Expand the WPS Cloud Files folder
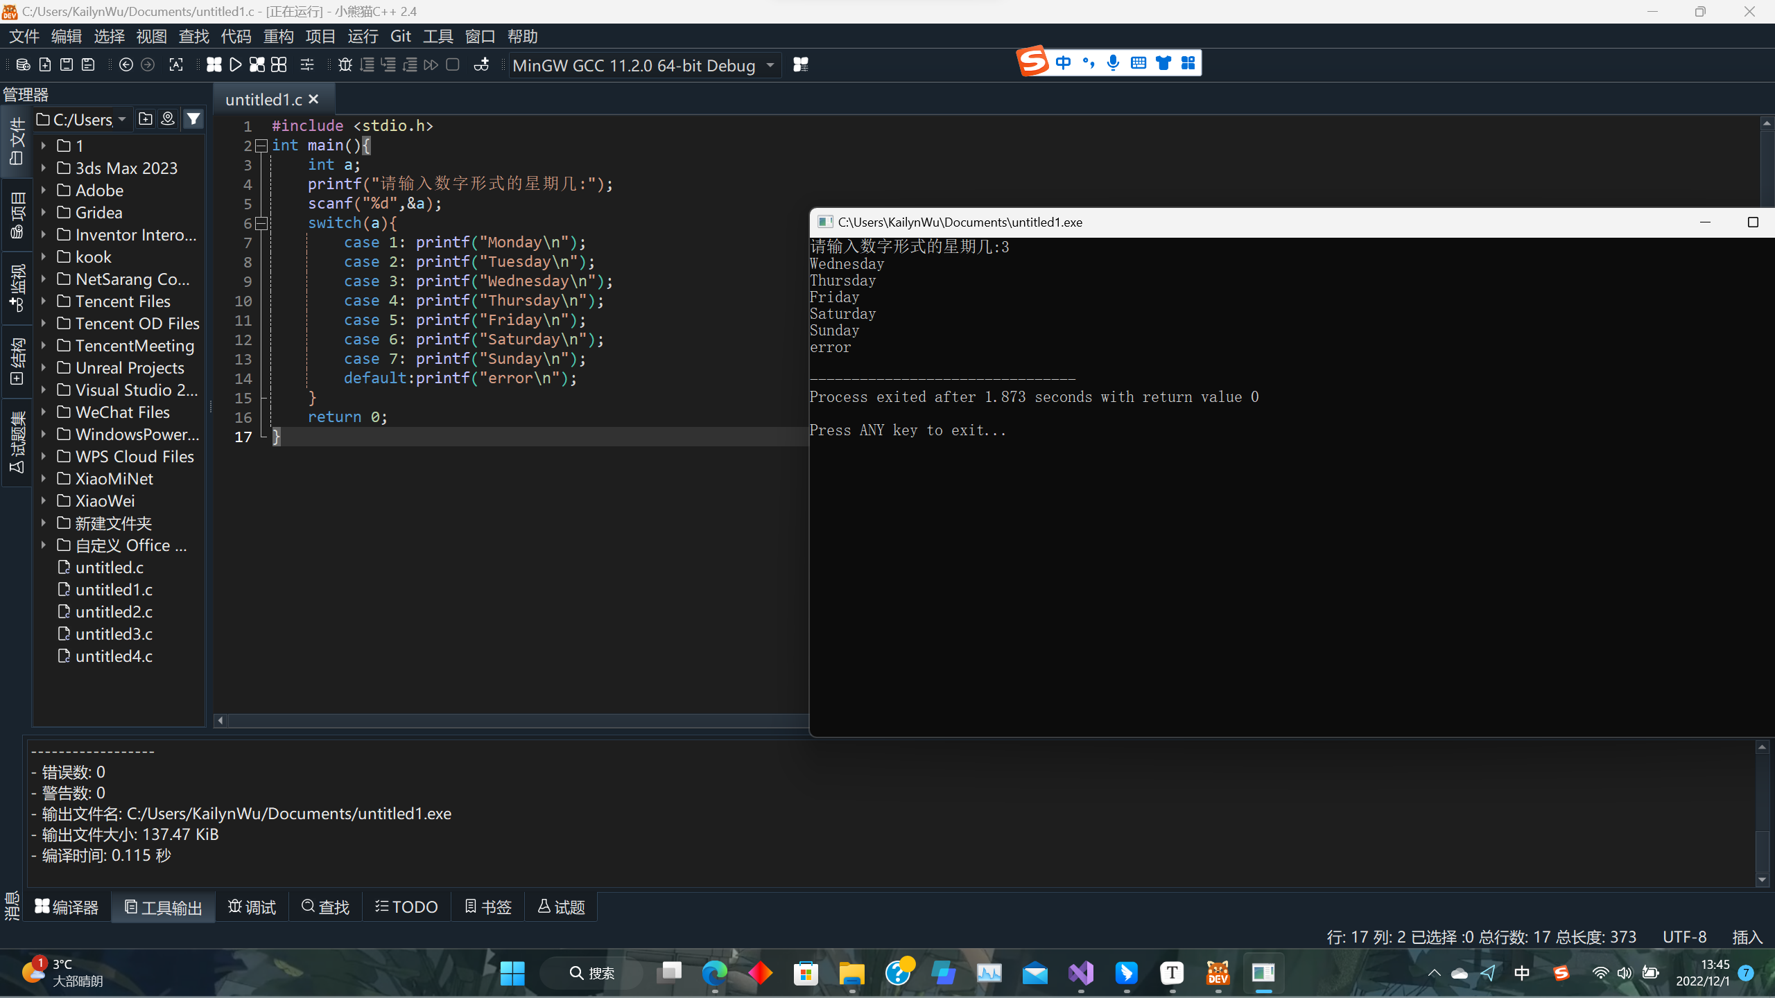This screenshot has height=998, width=1775. 43,456
